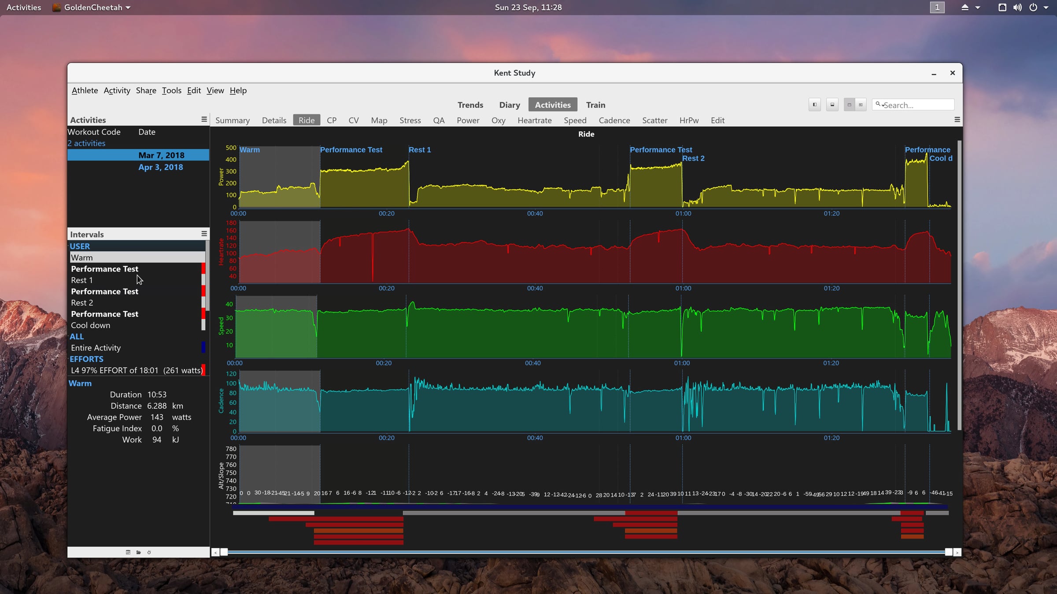Click the stopwatch intervals icon in sidebar footer
This screenshot has width=1057, height=594.
(x=149, y=552)
